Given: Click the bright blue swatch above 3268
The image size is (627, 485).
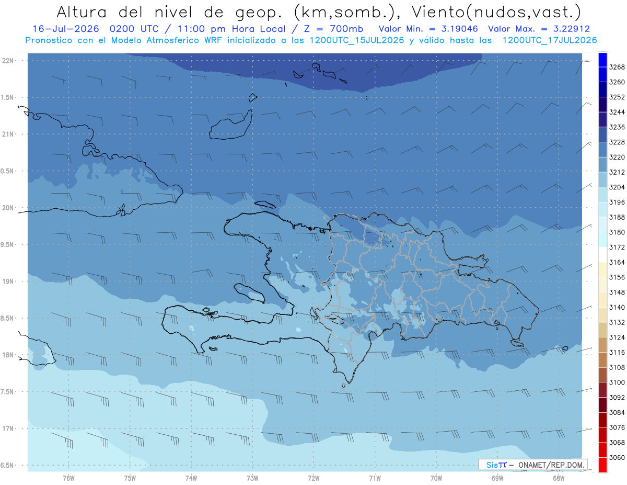Looking at the screenshot, I should click(602, 60).
